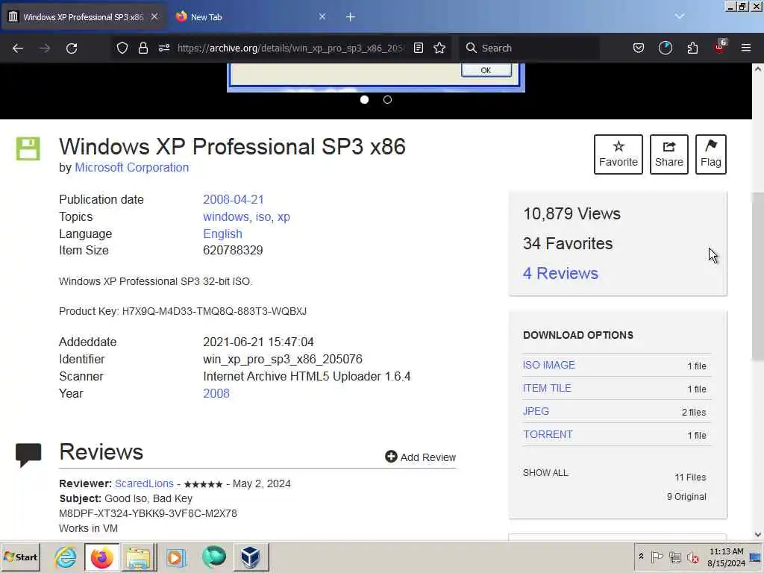Expand the list all tabs chevron
Image resolution: width=764 pixels, height=573 pixels.
pyautogui.click(x=679, y=16)
